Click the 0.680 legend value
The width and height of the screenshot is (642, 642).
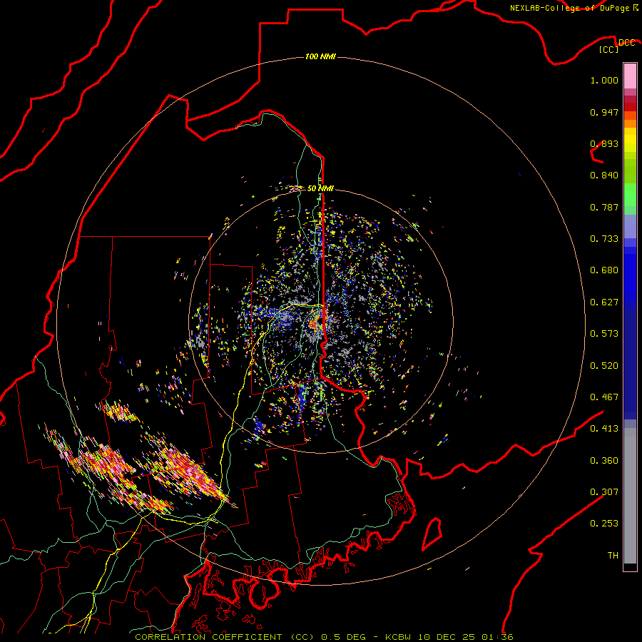coord(604,270)
